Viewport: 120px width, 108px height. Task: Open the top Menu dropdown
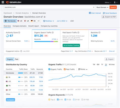pos(108,3)
